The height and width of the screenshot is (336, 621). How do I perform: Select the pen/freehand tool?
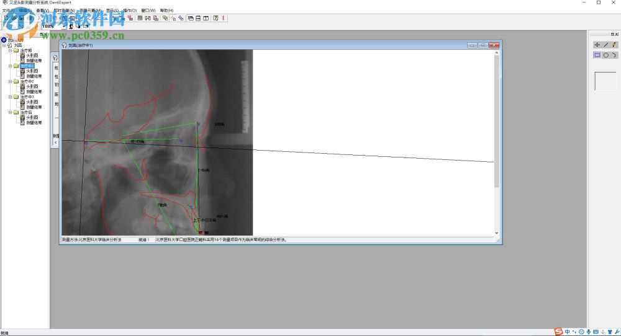tap(614, 45)
